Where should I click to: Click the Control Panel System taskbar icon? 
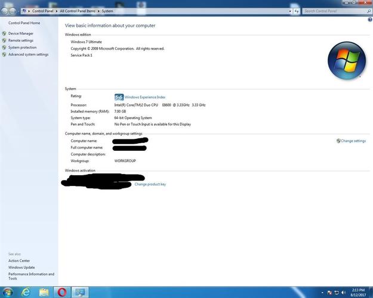point(80,292)
